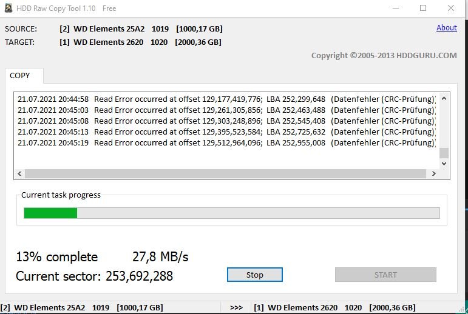This screenshot has height=314, width=468.
Task: Minimize the HDD Raw Copy Tool window
Action: tap(396, 8)
